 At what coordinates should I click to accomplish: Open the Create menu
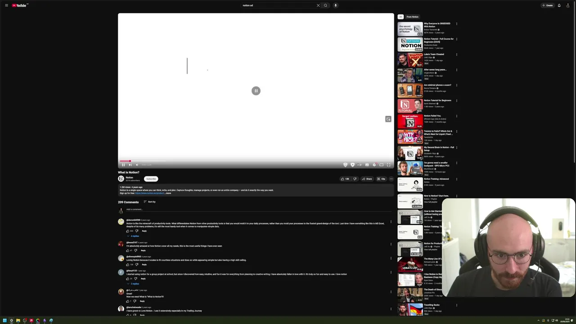tap(548, 5)
